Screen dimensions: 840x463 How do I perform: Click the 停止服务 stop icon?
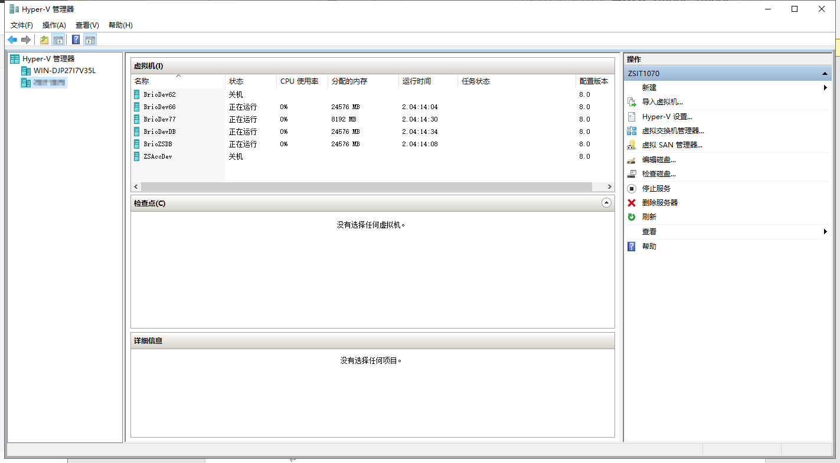(632, 189)
